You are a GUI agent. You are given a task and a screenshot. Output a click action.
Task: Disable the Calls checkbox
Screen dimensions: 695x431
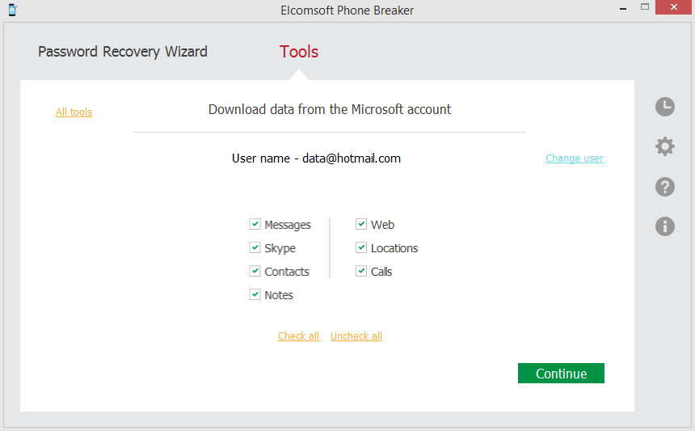361,271
